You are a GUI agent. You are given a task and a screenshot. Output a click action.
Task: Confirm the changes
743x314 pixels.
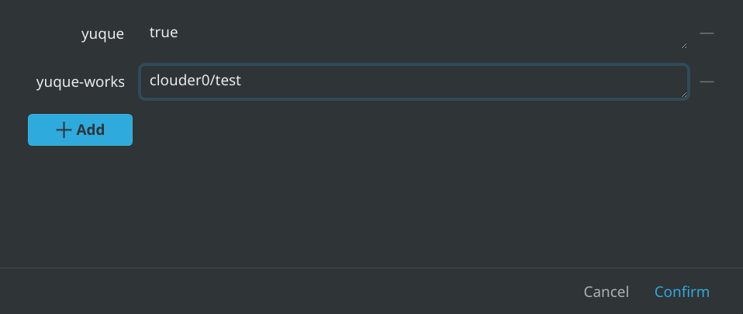[682, 292]
